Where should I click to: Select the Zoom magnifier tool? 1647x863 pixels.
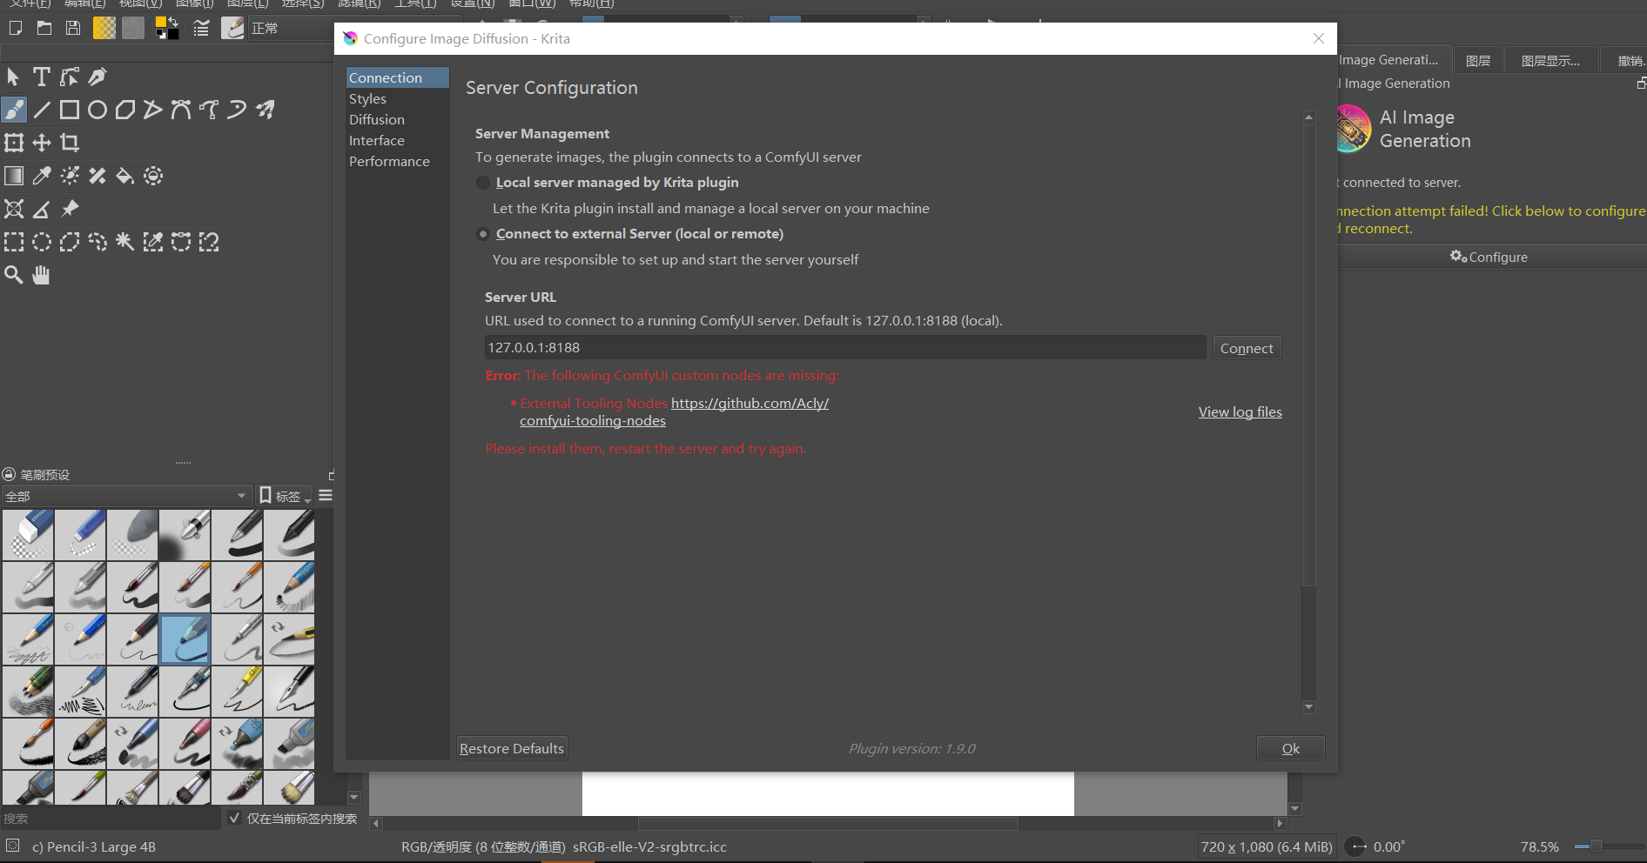(x=14, y=275)
